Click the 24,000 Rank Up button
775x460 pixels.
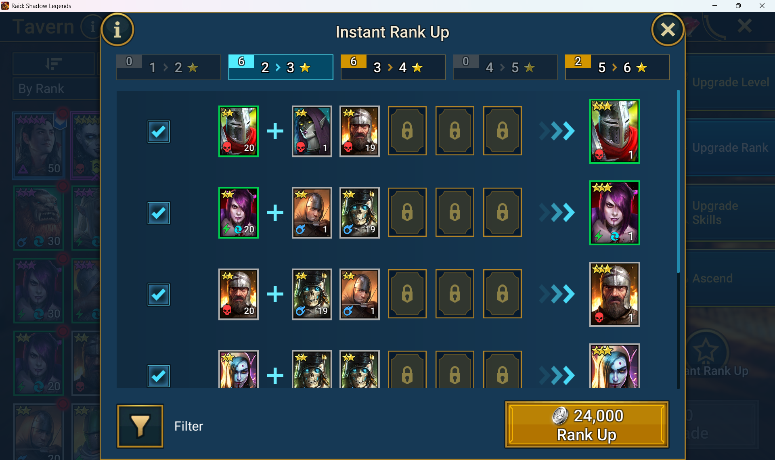pos(586,424)
